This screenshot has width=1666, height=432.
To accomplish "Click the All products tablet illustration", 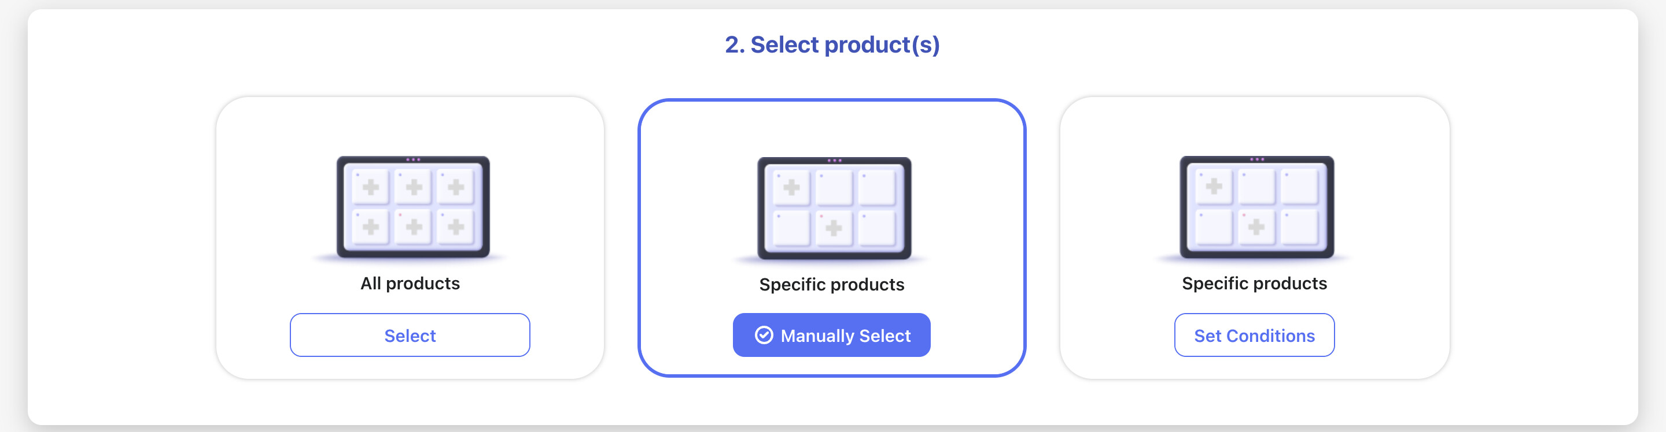I will 412,207.
